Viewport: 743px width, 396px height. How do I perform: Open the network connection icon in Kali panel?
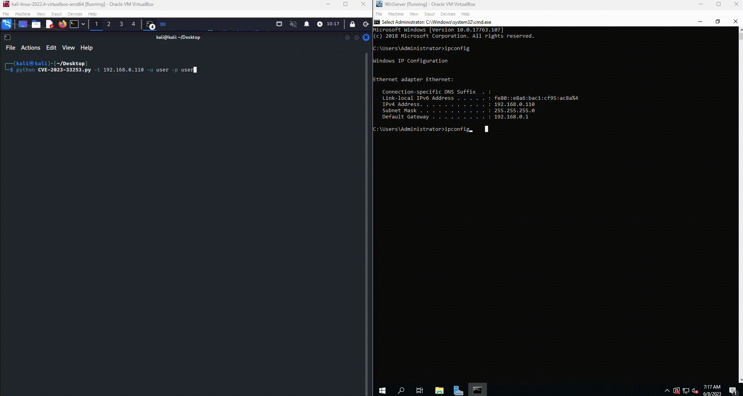[279, 24]
